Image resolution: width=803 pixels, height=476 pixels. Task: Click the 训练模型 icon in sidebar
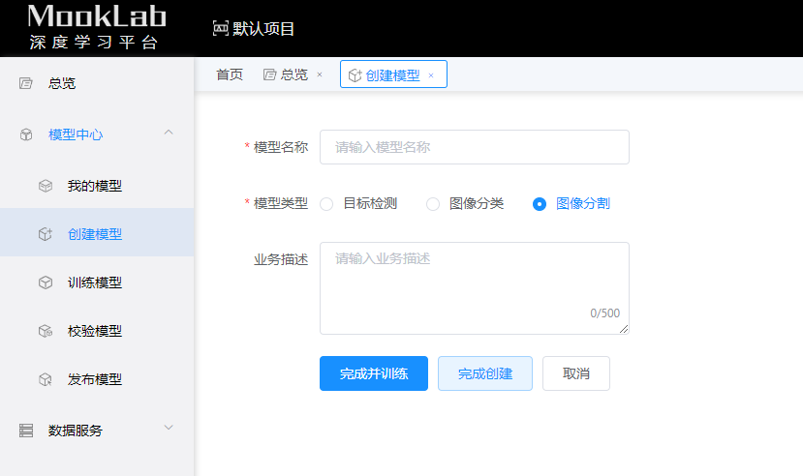45,283
